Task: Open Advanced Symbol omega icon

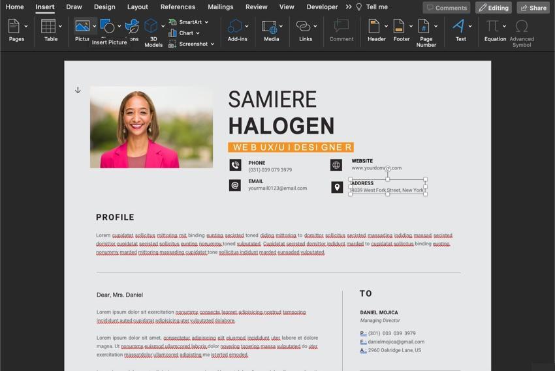Action: coord(522,26)
